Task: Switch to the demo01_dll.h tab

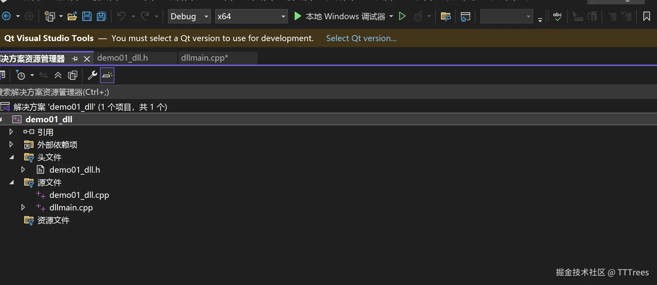Action: [x=122, y=58]
